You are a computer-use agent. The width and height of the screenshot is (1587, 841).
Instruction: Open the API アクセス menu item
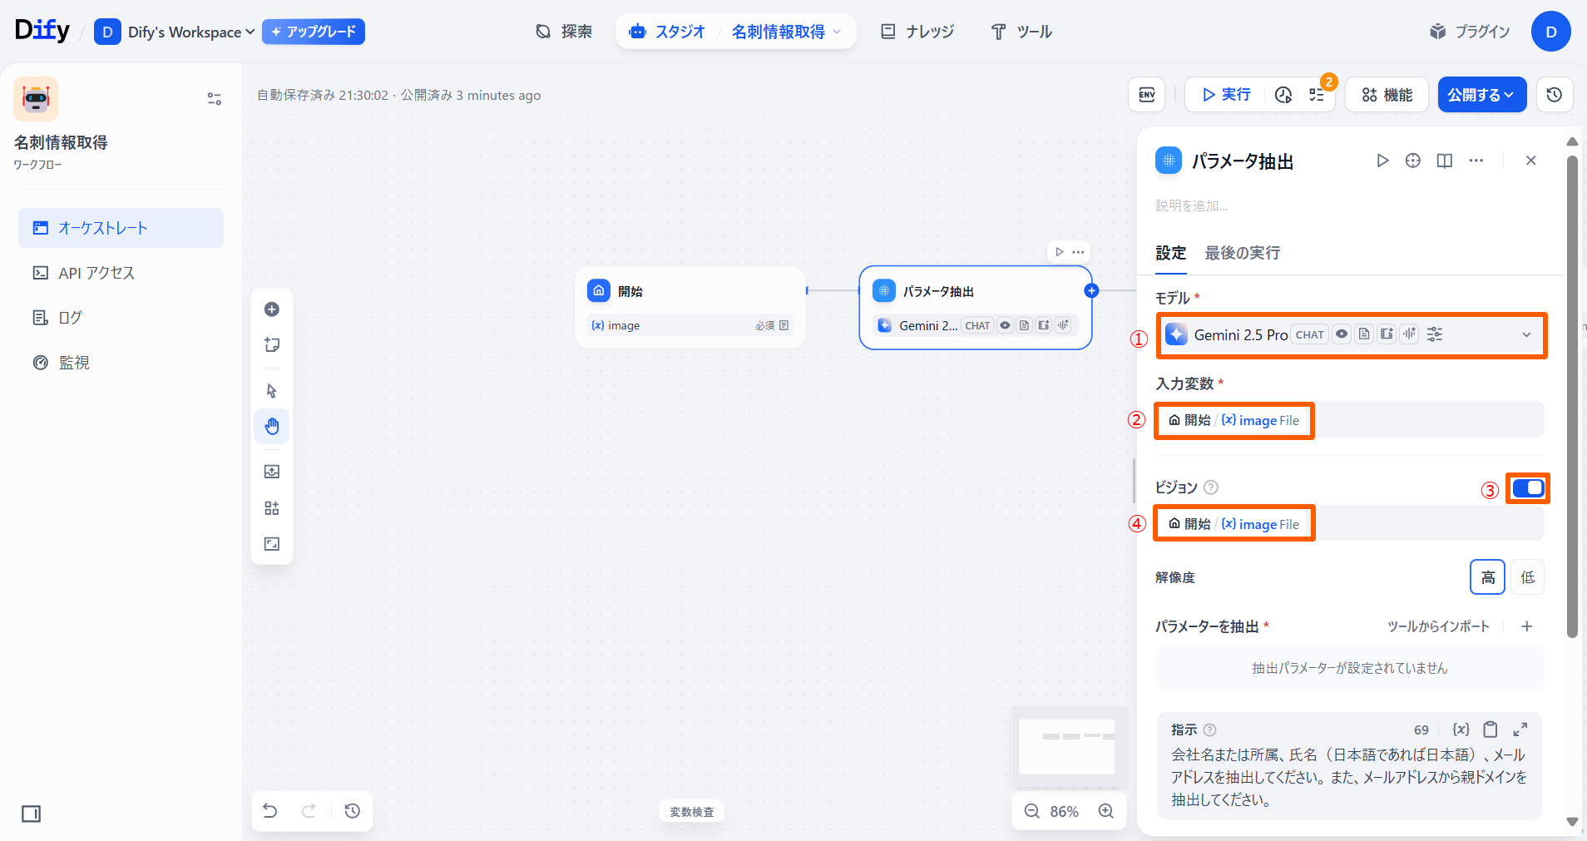96,273
